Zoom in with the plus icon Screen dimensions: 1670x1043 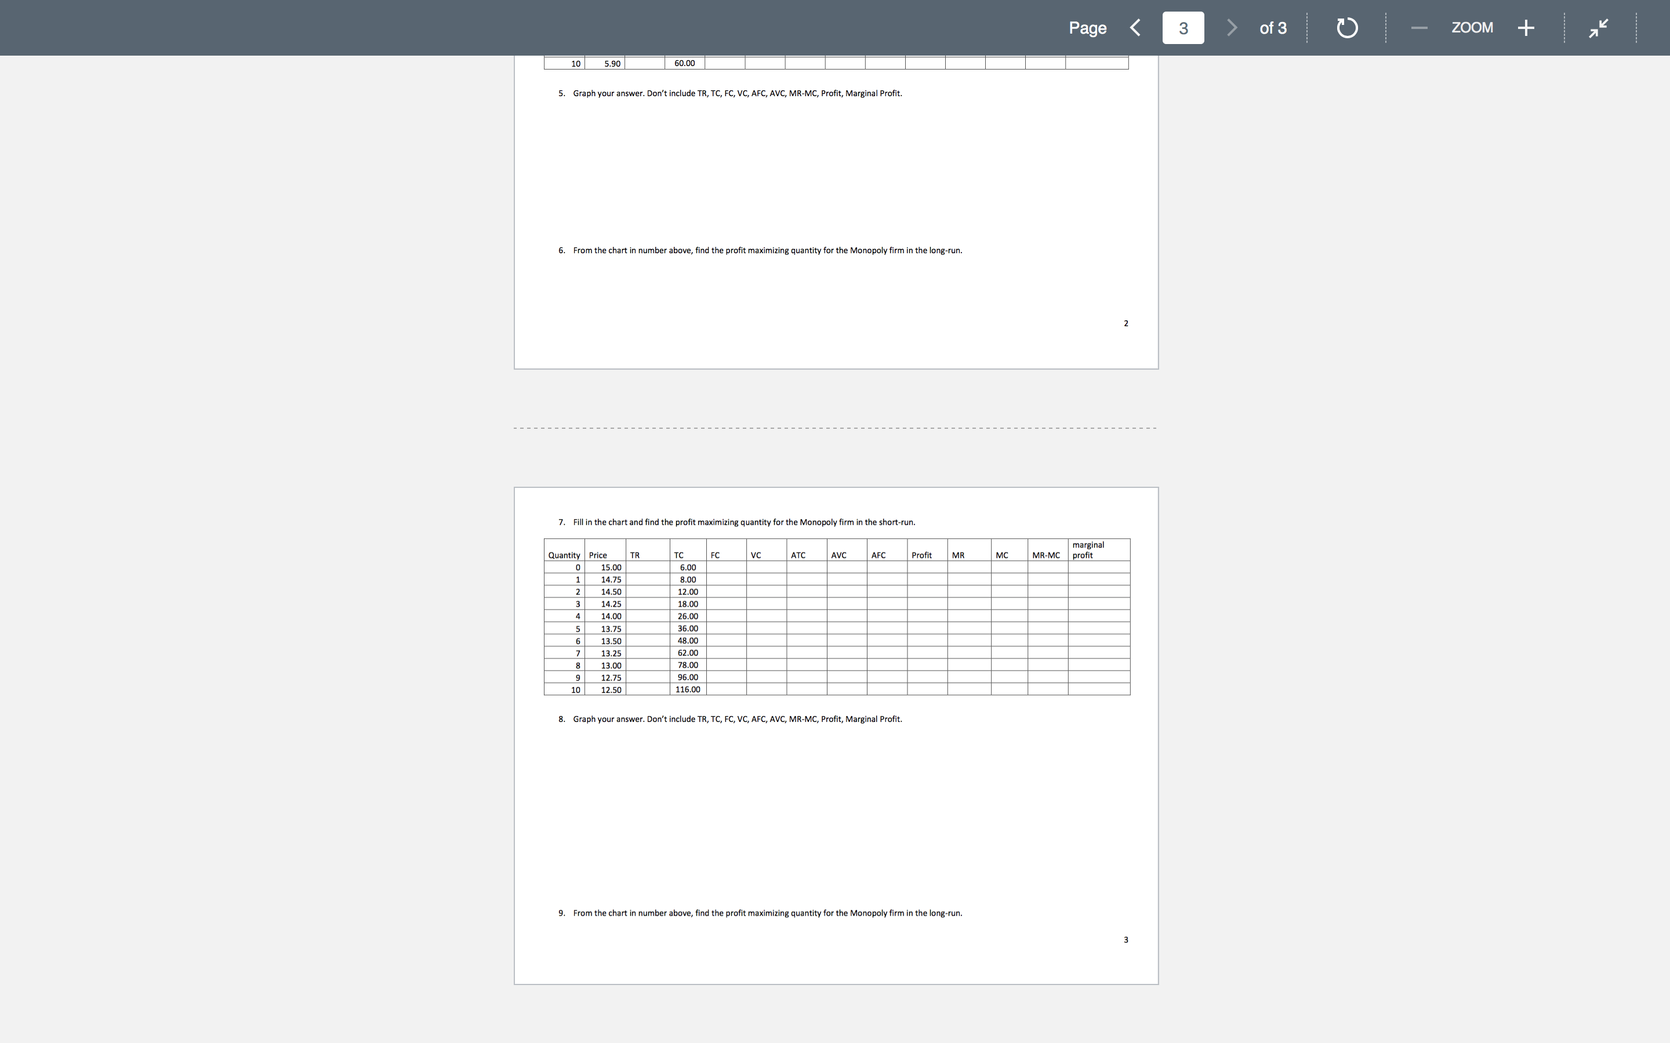(x=1526, y=28)
